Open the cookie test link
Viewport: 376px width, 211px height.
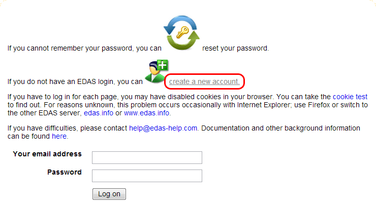(350, 96)
